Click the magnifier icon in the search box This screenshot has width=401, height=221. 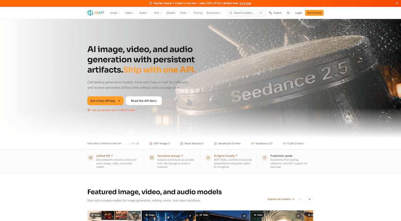tap(231, 13)
